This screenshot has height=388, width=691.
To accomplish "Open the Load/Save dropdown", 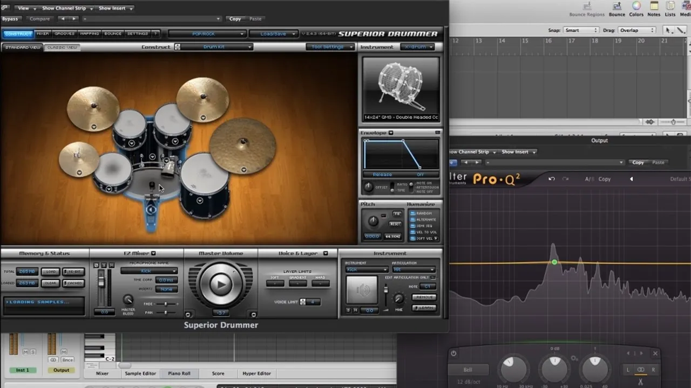I will click(273, 33).
